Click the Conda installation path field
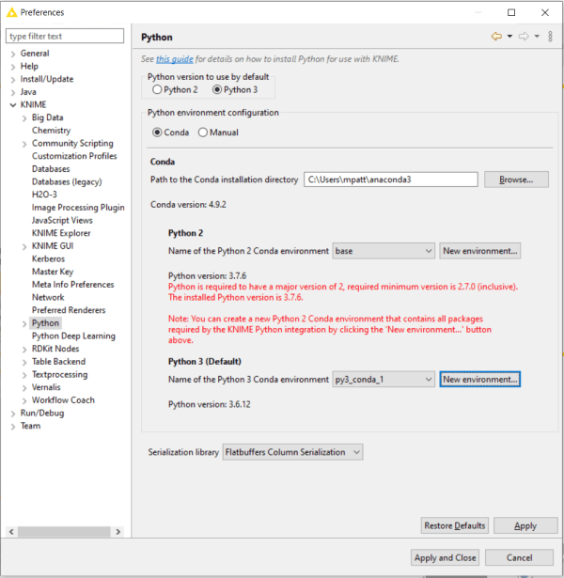 tap(391, 180)
